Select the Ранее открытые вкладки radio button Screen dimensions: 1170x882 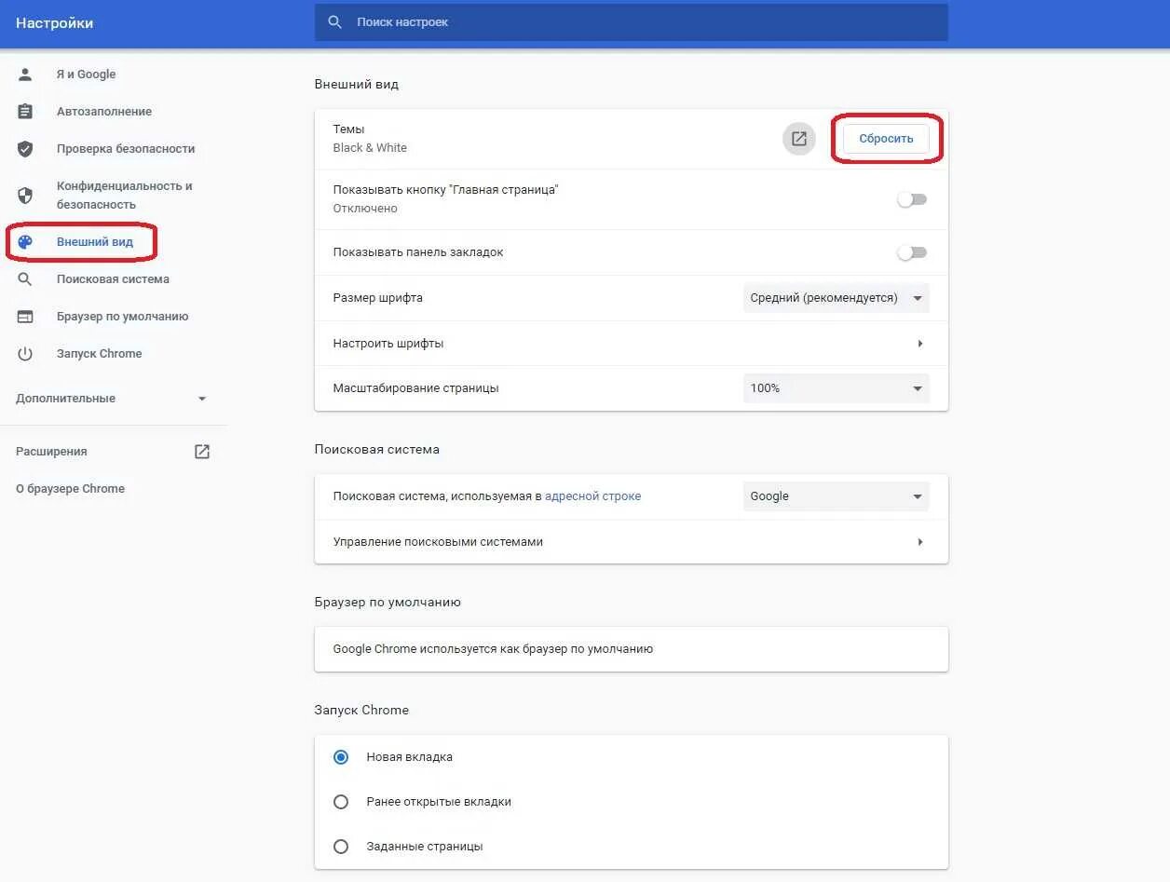(x=341, y=802)
